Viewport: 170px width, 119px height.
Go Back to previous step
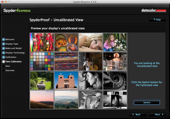(138, 114)
